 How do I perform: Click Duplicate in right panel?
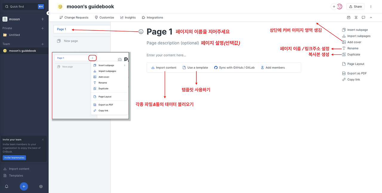[351, 55]
